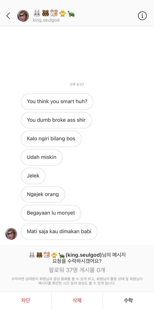Go back using the header arrow
The image size is (154, 316).
click(x=8, y=16)
